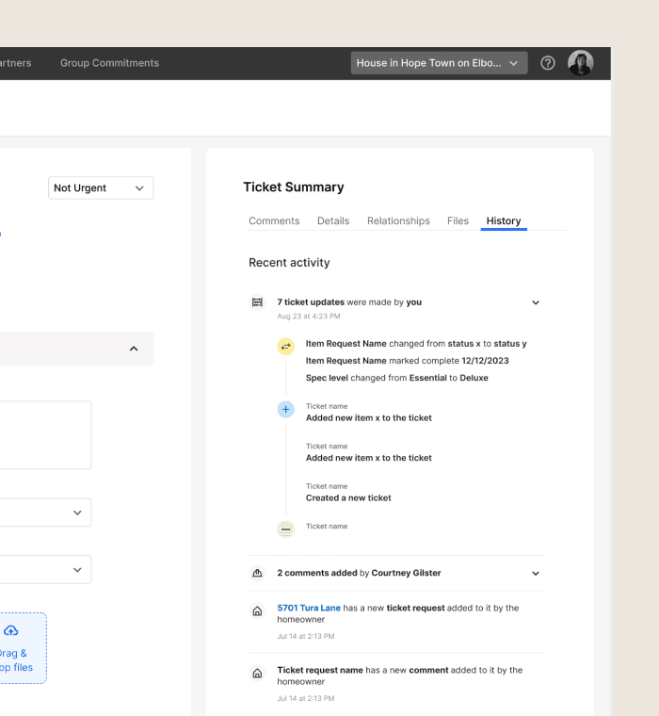Switch to the Files tab

coord(458,221)
